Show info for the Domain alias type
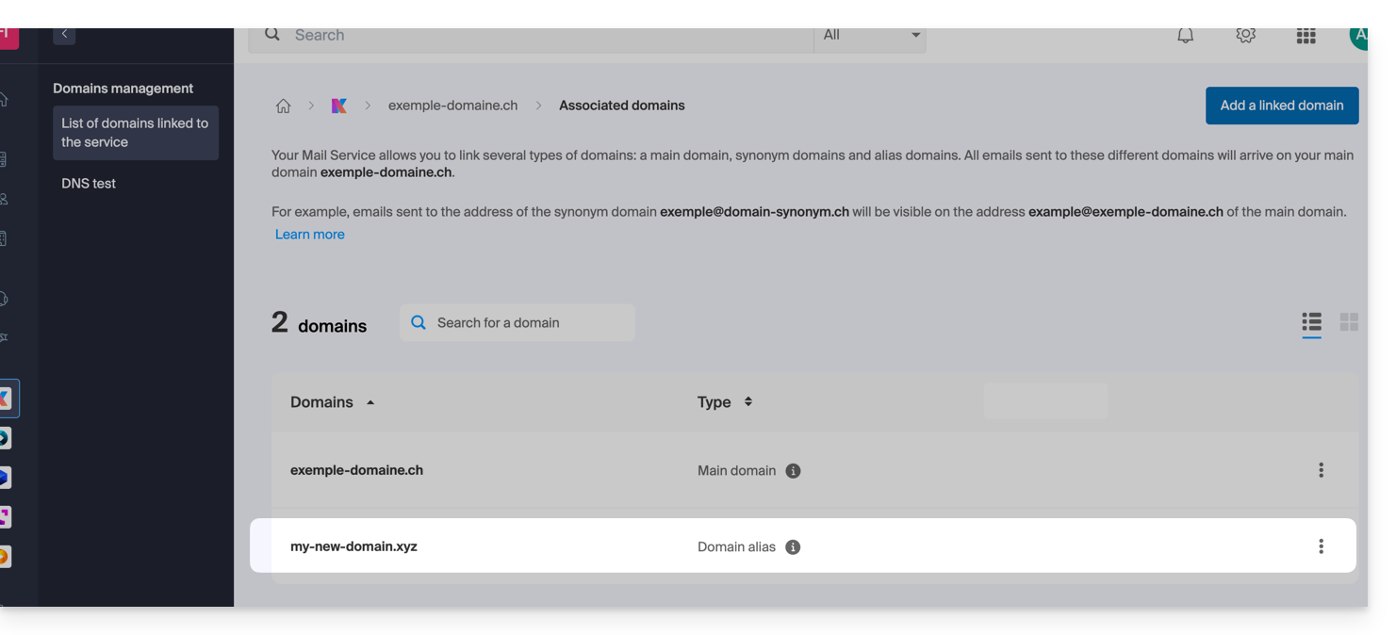 coord(793,547)
